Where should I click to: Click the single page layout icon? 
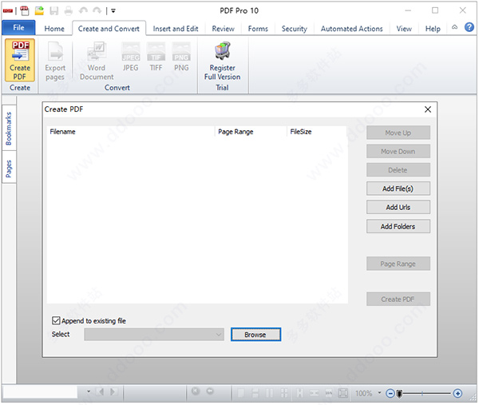[240, 393]
